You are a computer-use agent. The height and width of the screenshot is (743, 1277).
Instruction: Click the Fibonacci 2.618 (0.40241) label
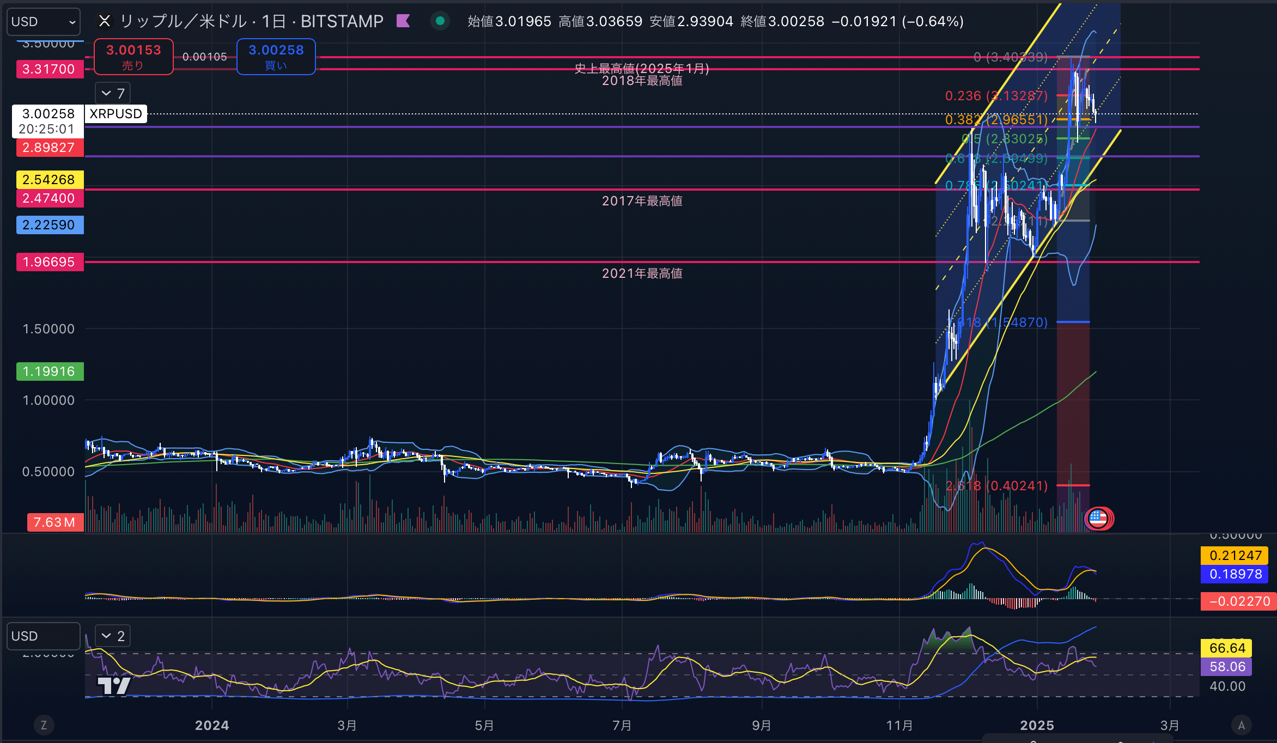(996, 486)
